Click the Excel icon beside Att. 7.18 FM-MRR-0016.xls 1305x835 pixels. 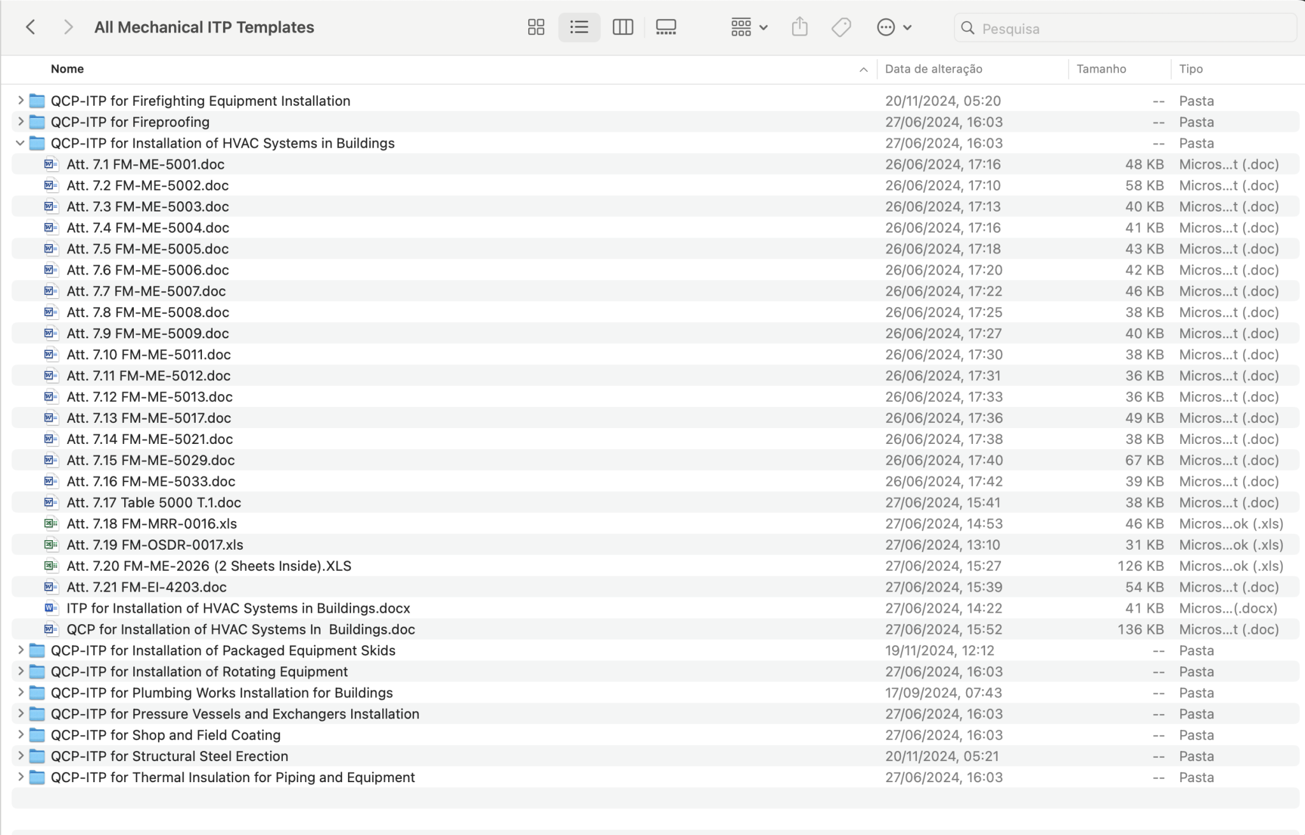pos(51,523)
